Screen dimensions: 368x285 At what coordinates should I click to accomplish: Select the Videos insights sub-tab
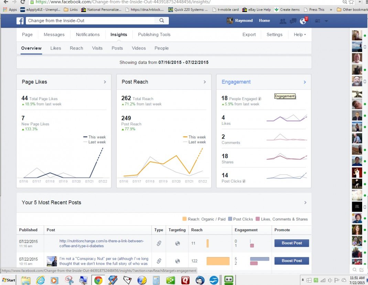click(x=139, y=48)
